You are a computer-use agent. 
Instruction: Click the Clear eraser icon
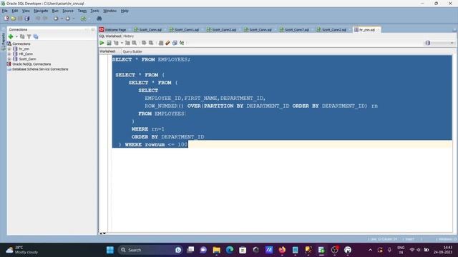[x=167, y=43]
